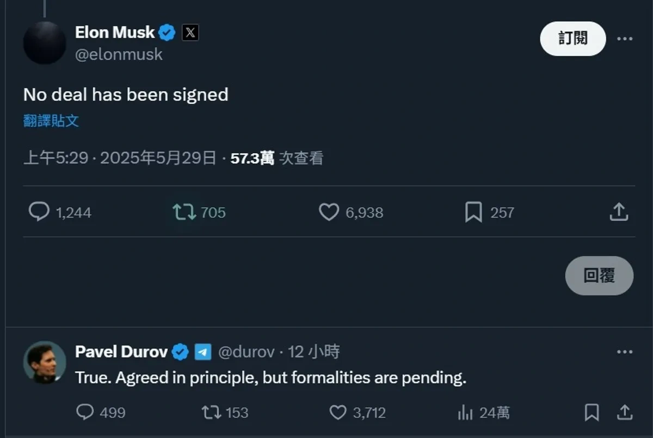
Task: Open the @elonmusk handle link
Action: coord(119,54)
